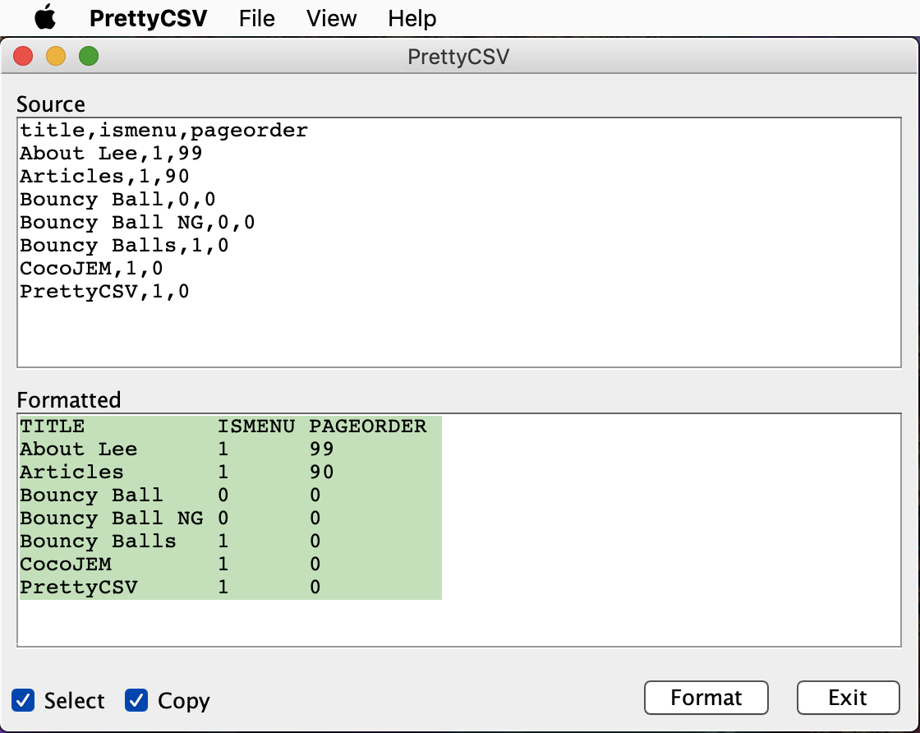Viewport: 920px width, 733px height.
Task: Click the ISMENU header in Formatted output
Action: 255,426
